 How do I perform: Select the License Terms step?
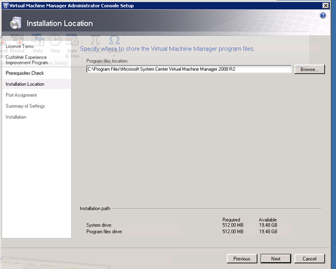pyautogui.click(x=20, y=46)
